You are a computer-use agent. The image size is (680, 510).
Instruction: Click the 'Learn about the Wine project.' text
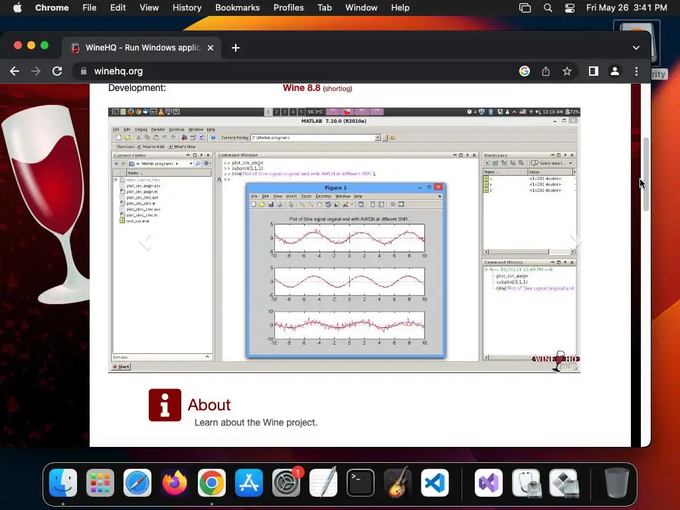[256, 422]
